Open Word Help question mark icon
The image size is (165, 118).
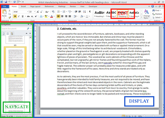click(153, 6)
